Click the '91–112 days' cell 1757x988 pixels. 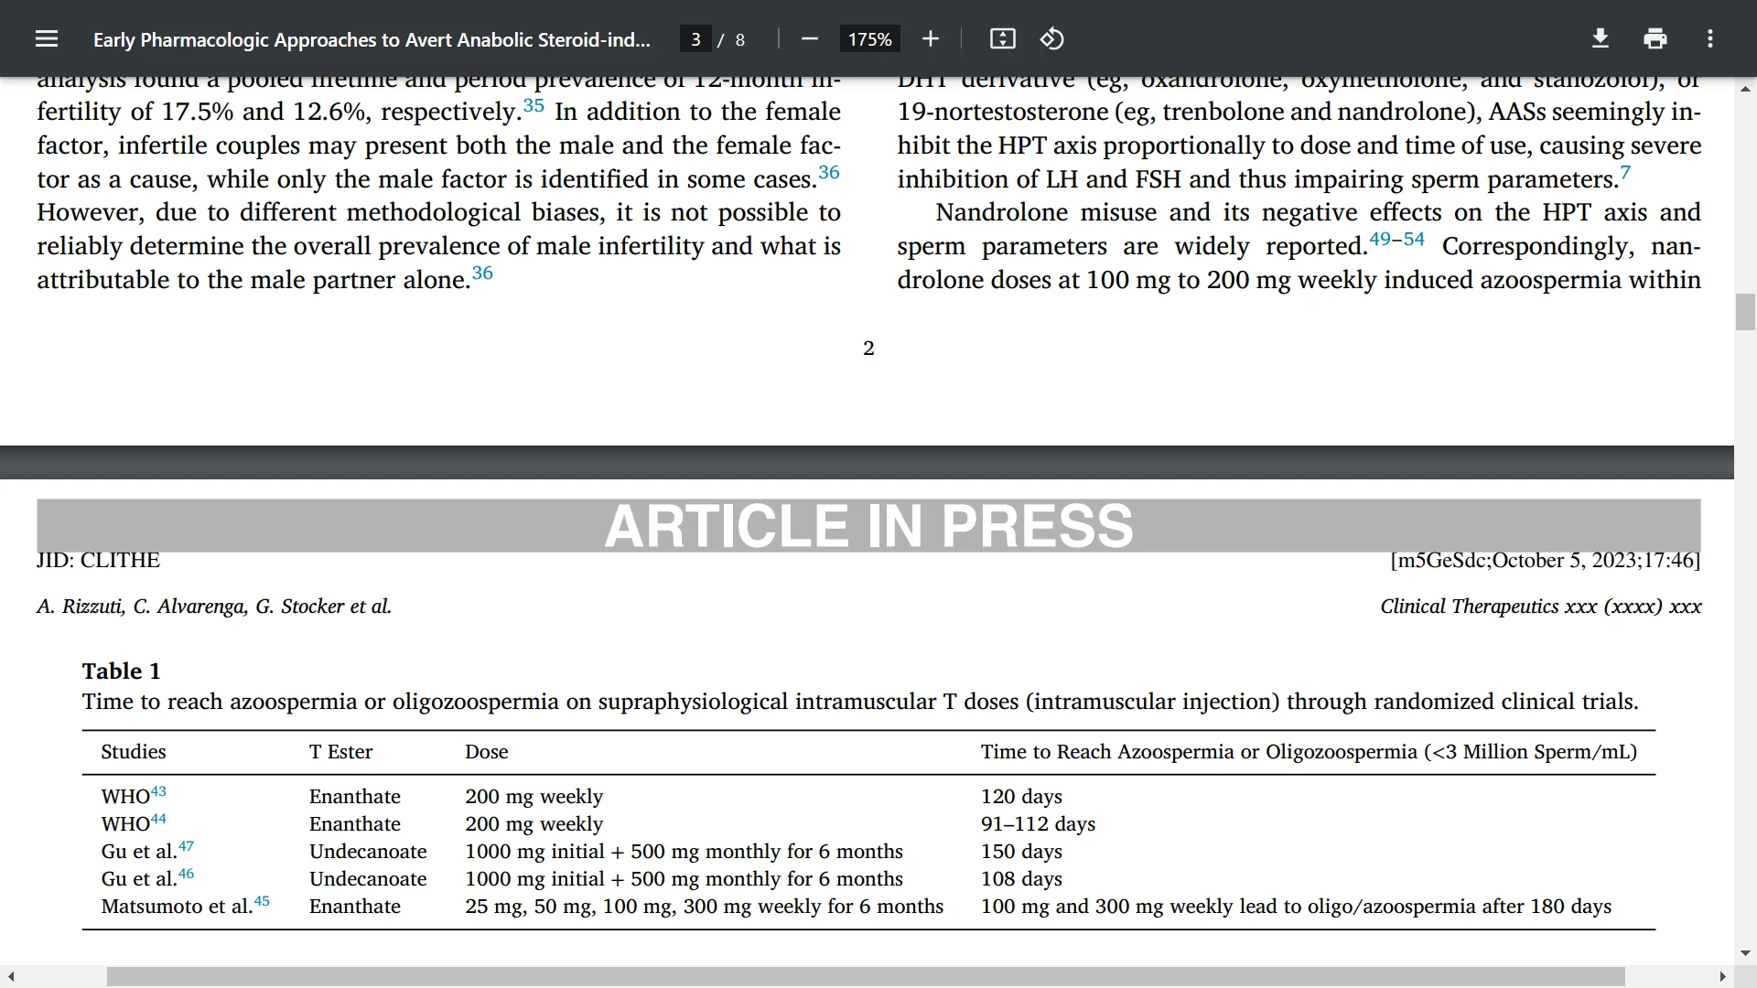1038,824
